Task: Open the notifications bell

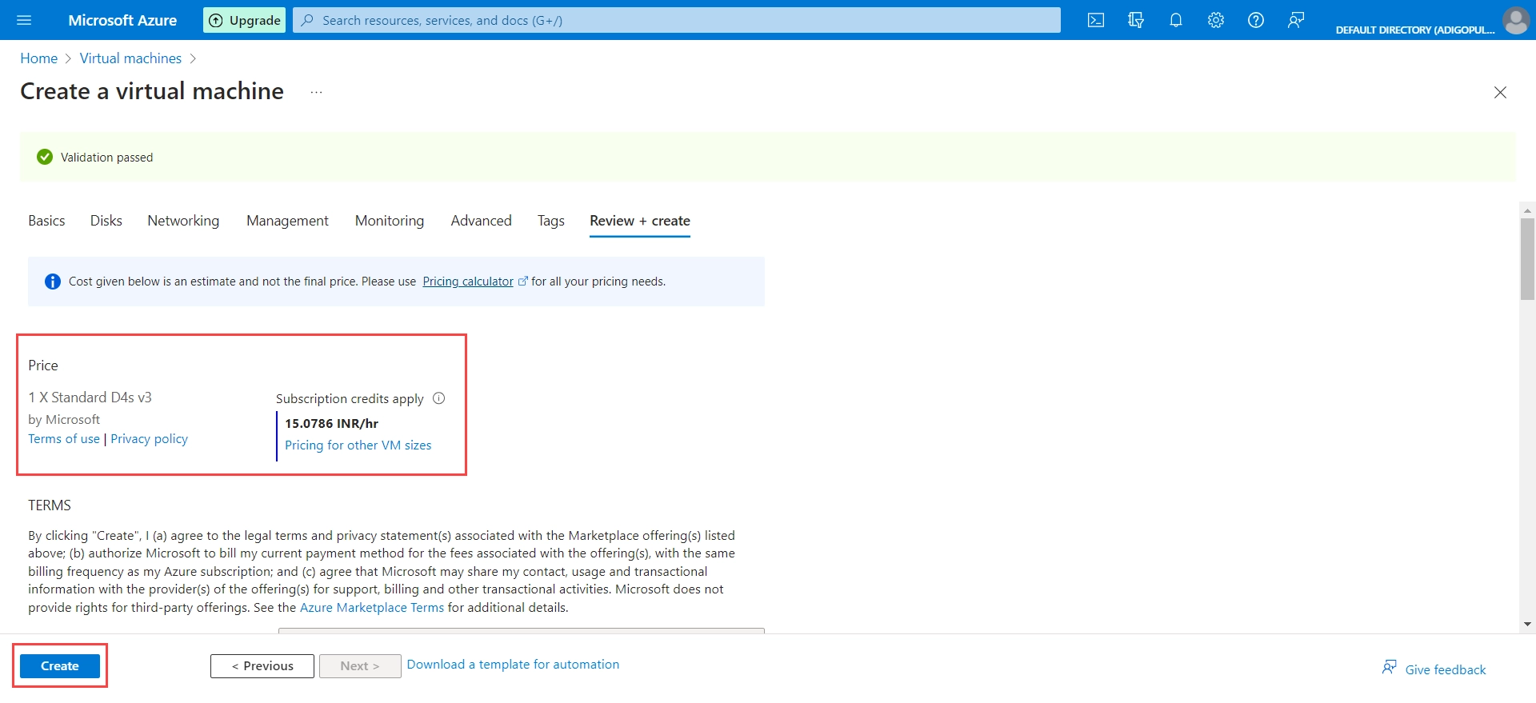Action: pos(1176,20)
